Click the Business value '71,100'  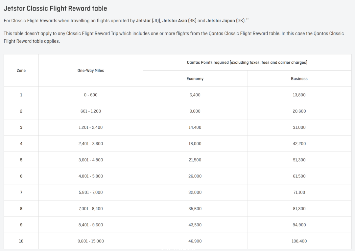coord(299,193)
